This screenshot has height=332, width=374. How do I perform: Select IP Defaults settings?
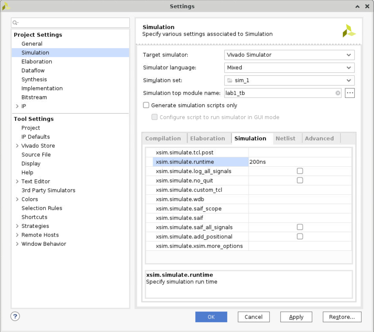tap(36, 137)
